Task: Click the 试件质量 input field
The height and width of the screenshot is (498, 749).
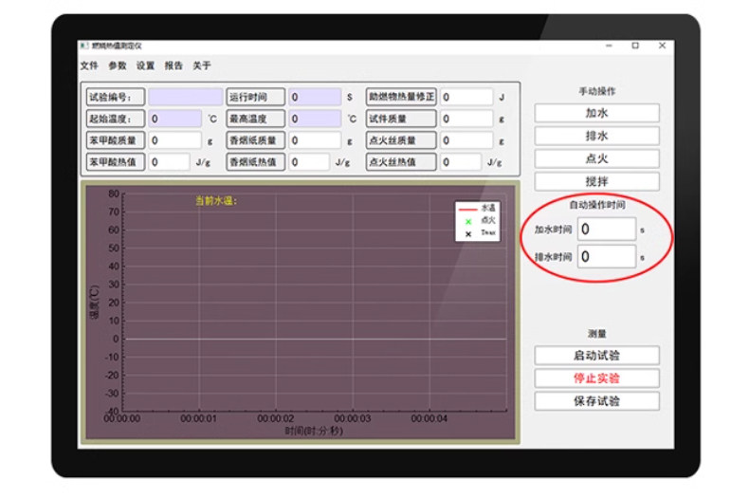Action: coord(466,119)
